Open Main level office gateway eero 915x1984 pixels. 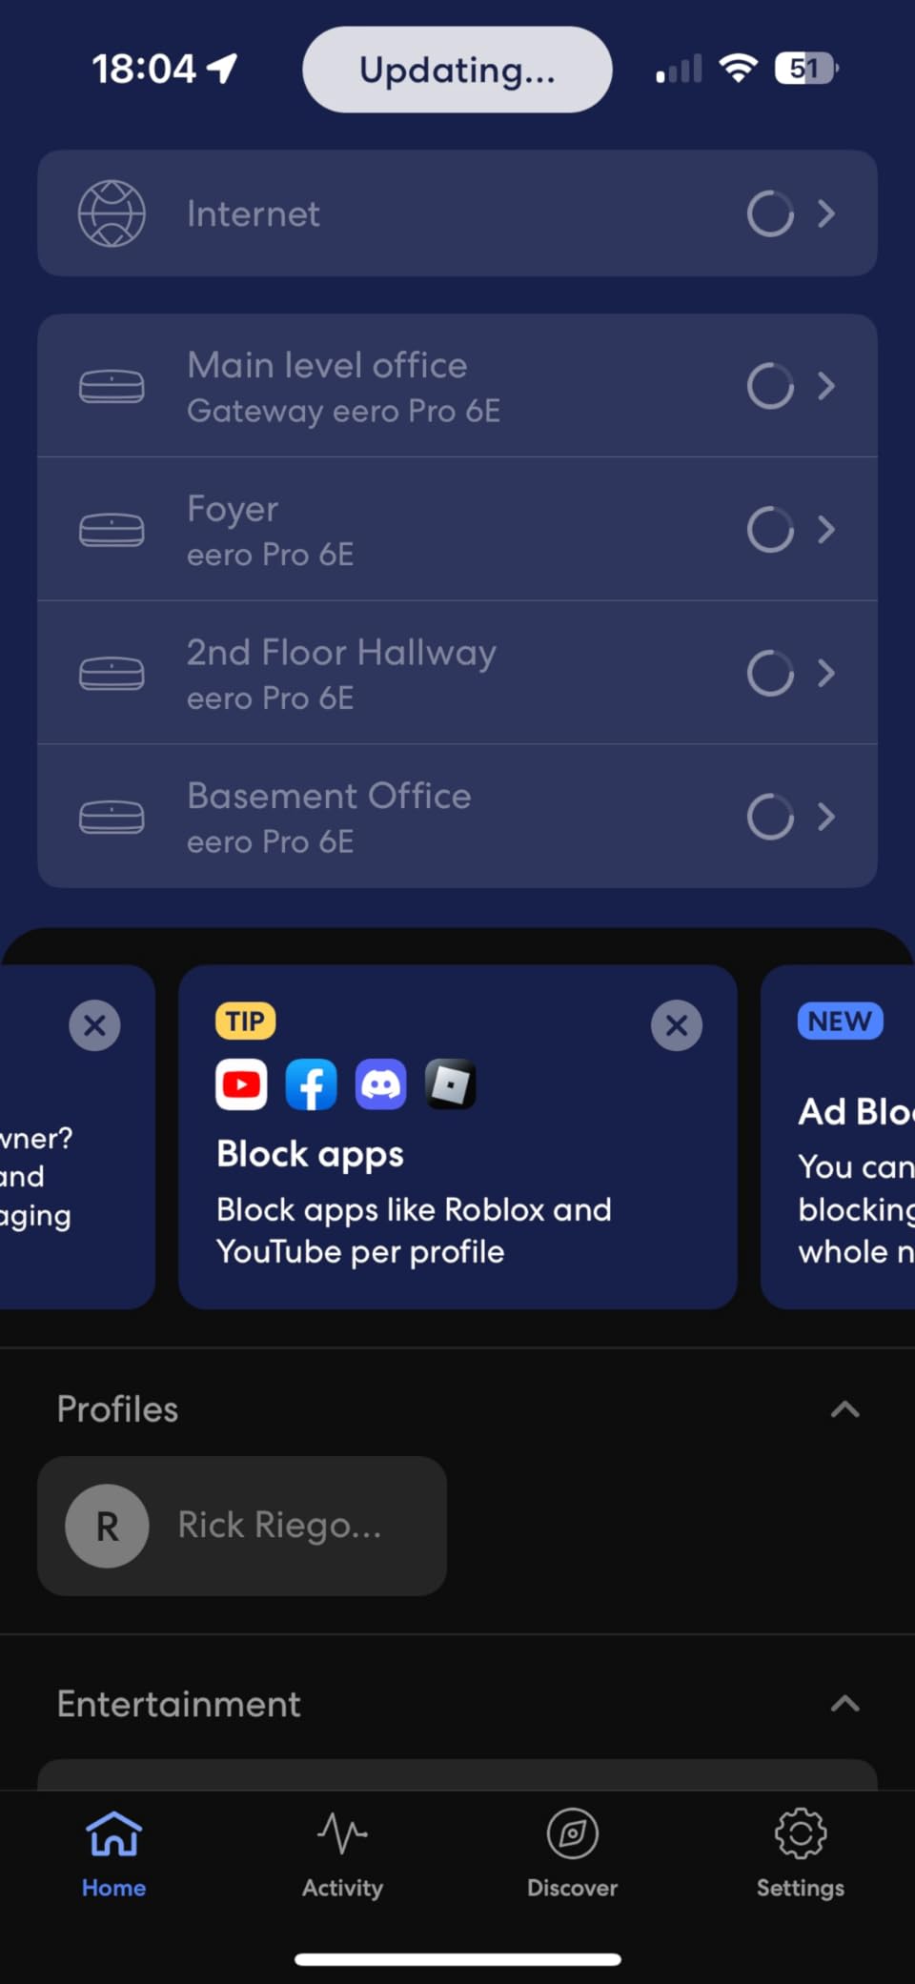click(x=457, y=386)
